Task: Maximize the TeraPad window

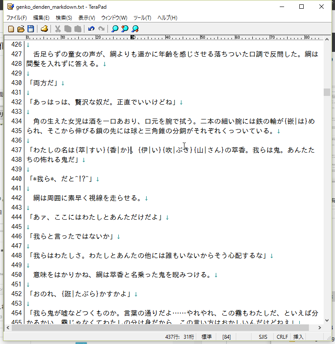Action: click(x=301, y=7)
